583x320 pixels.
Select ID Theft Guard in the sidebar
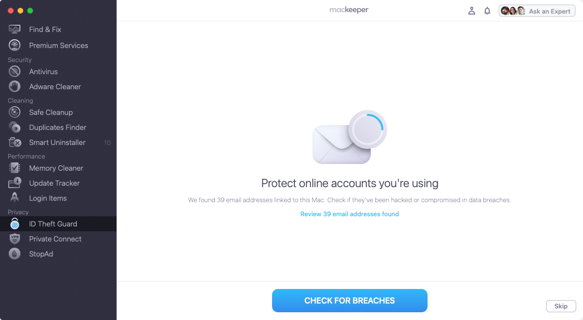click(x=58, y=224)
